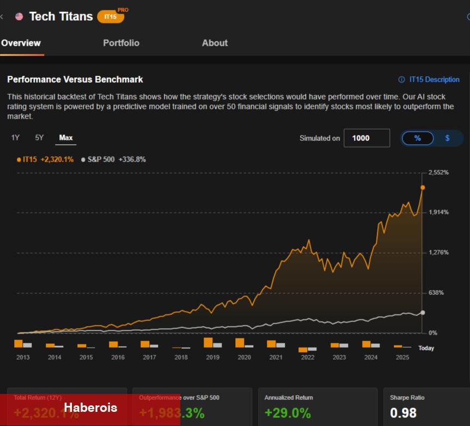
Task: Switch the chart to percent mode
Action: coord(418,138)
